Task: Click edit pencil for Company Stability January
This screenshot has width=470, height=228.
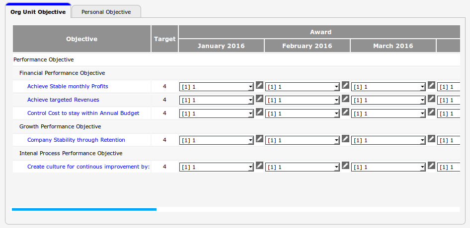Action: tap(259, 139)
